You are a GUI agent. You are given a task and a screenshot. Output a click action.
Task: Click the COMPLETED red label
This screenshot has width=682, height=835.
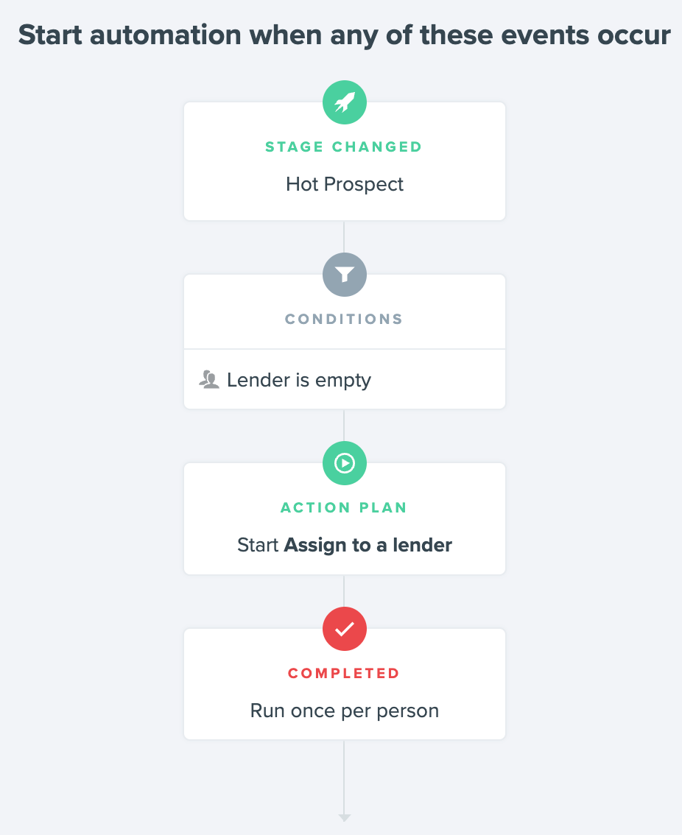click(344, 673)
